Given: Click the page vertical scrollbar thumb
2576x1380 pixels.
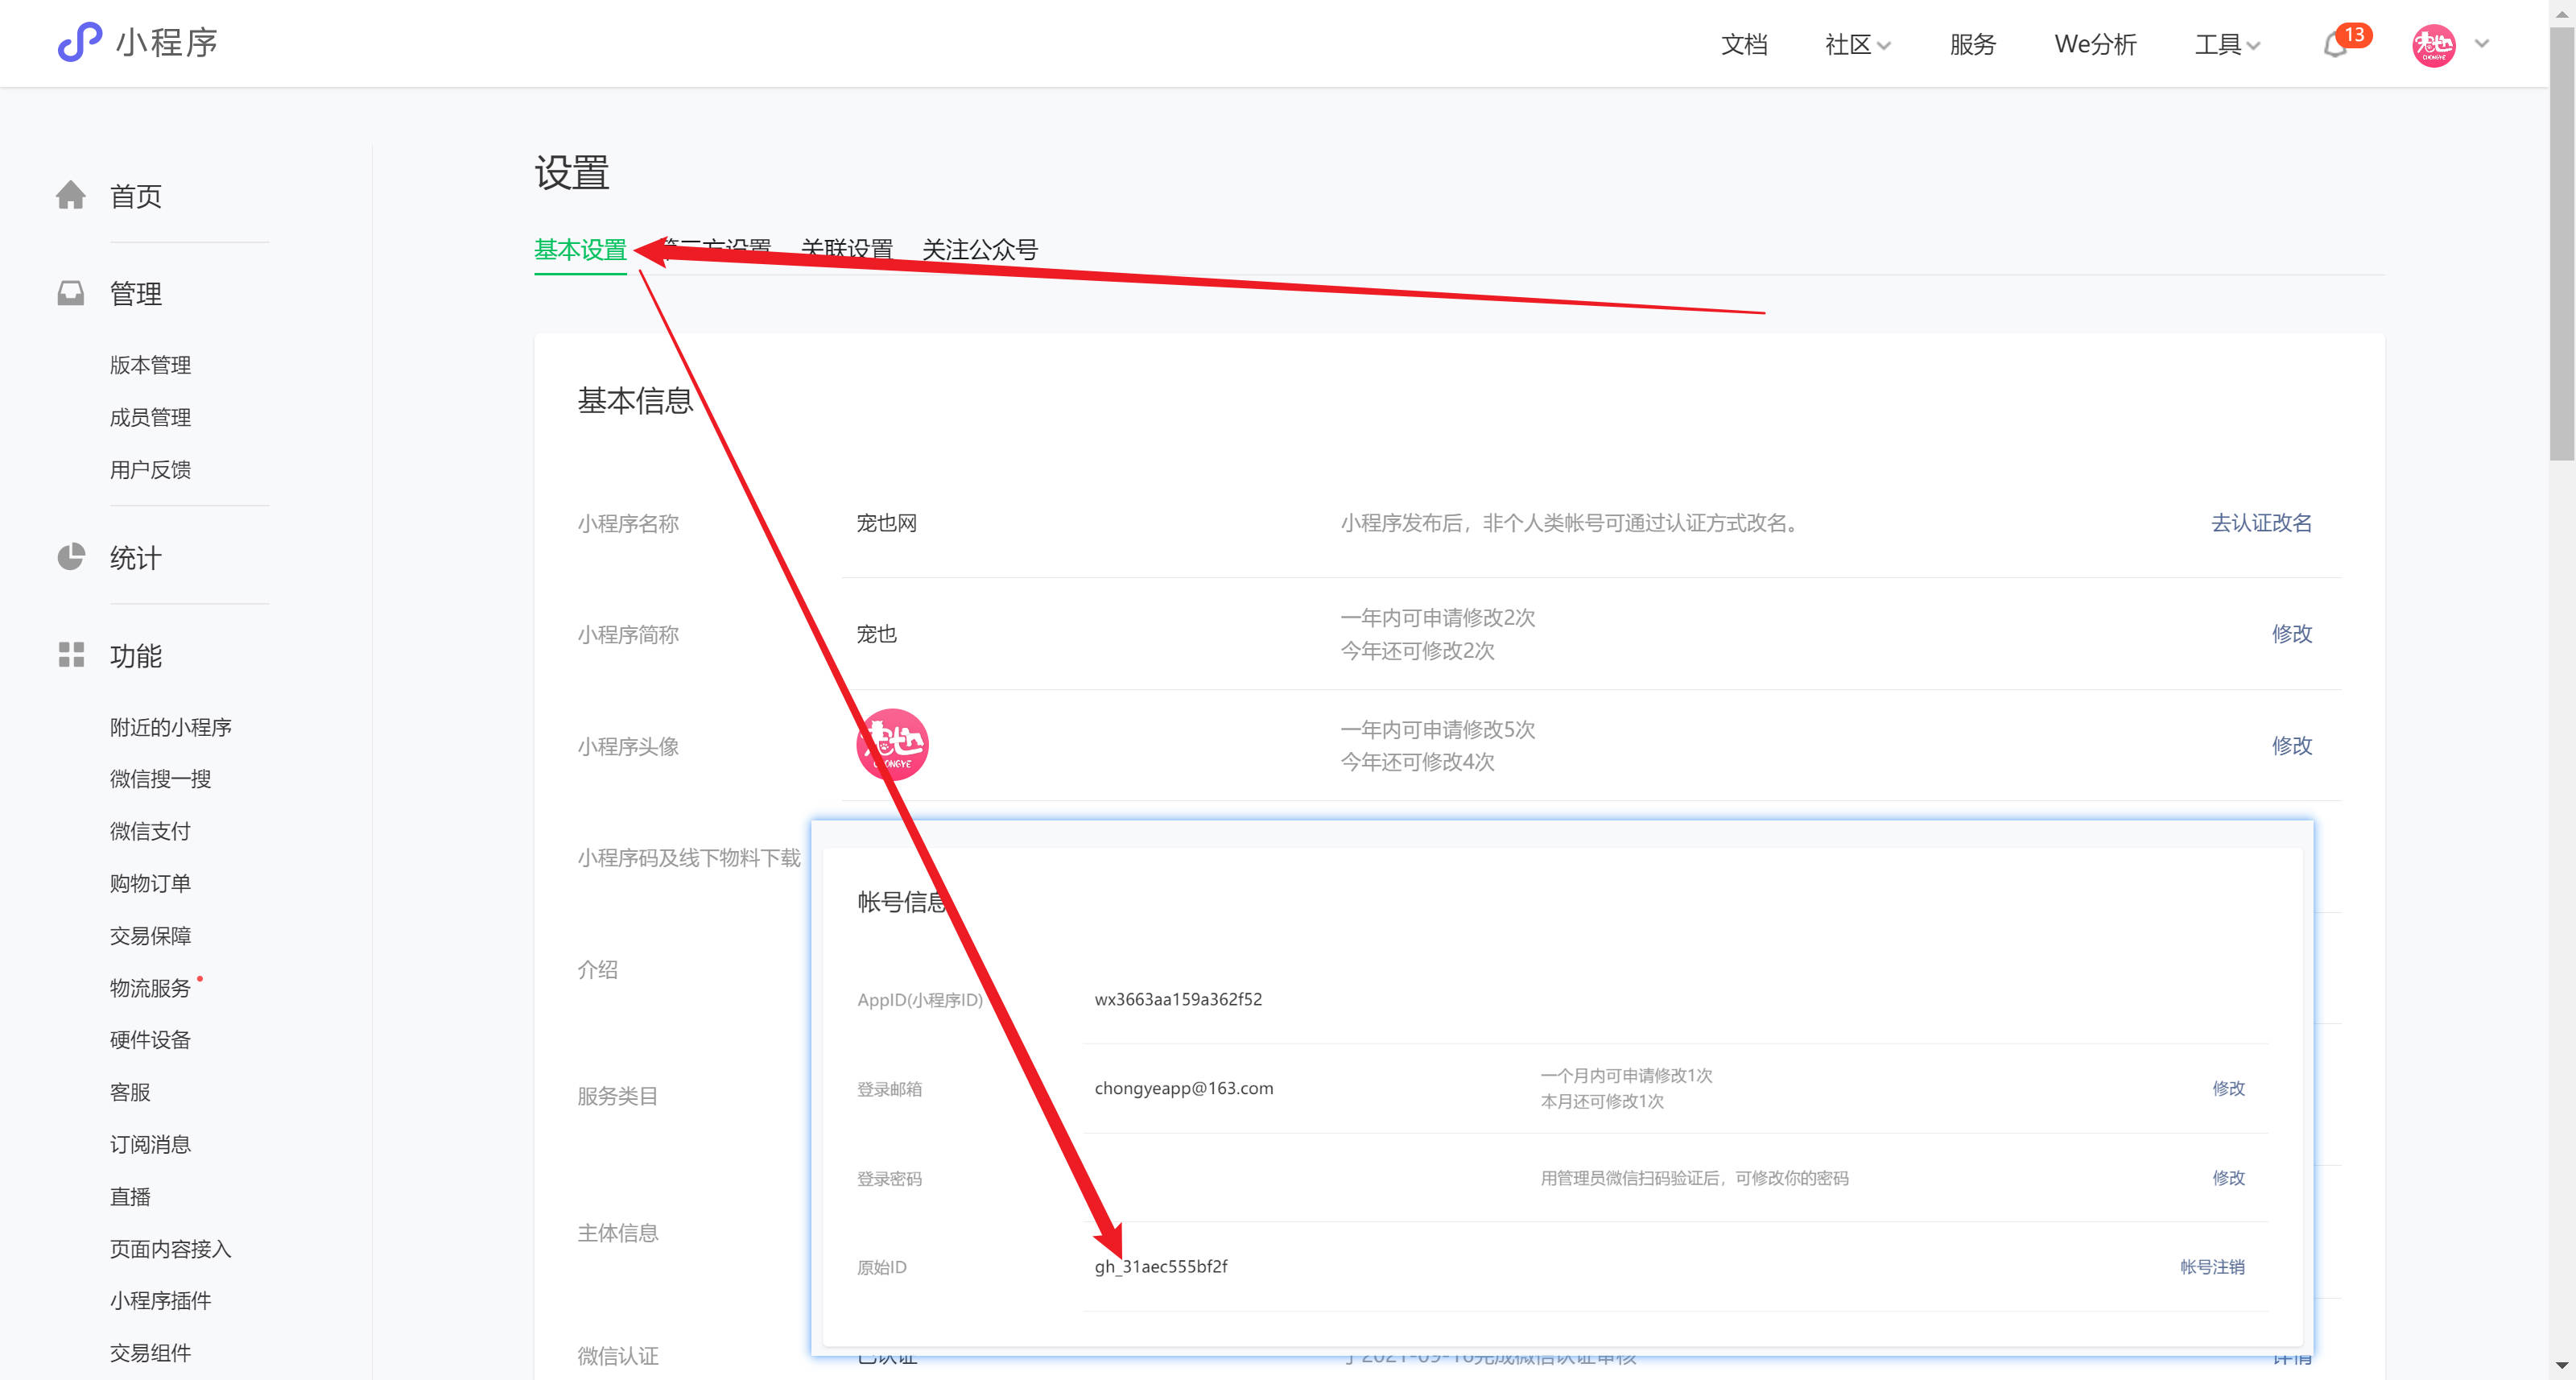Looking at the screenshot, I should click(x=2562, y=243).
